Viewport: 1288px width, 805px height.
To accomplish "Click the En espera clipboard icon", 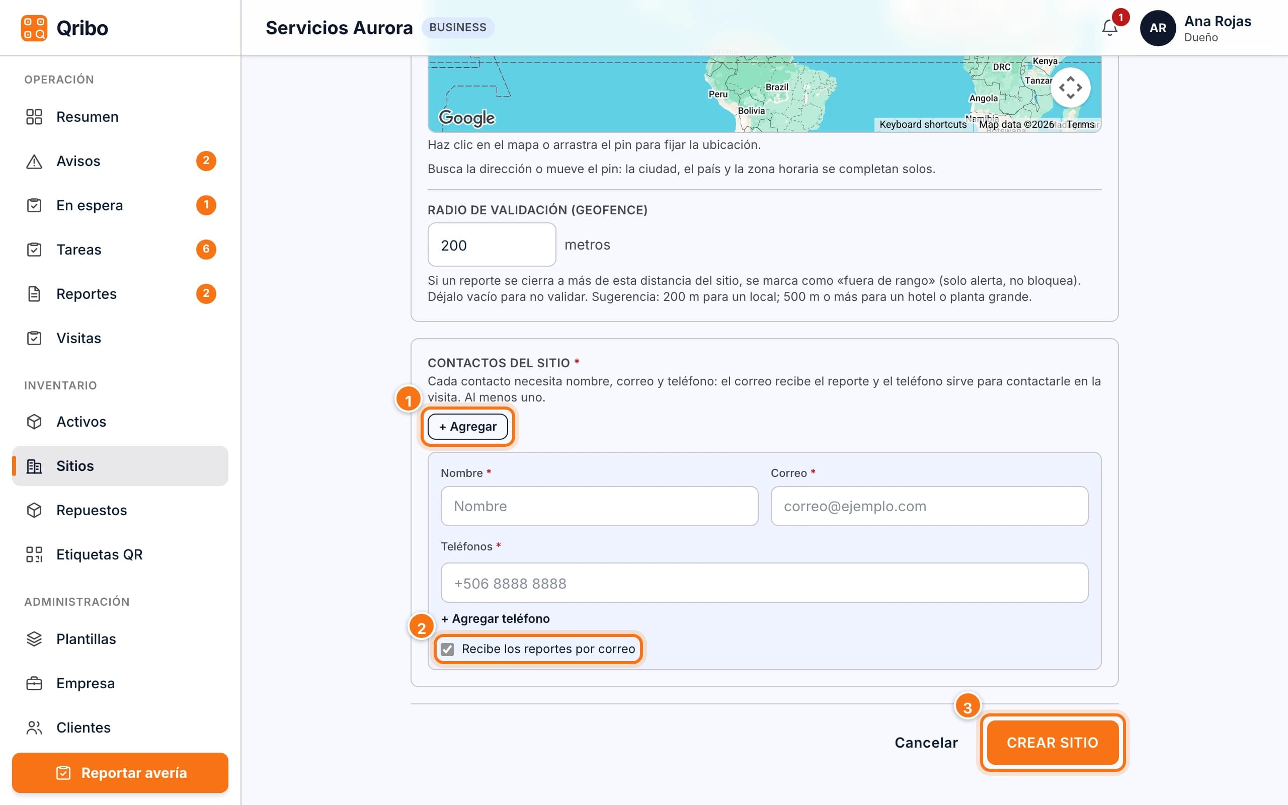I will point(34,205).
